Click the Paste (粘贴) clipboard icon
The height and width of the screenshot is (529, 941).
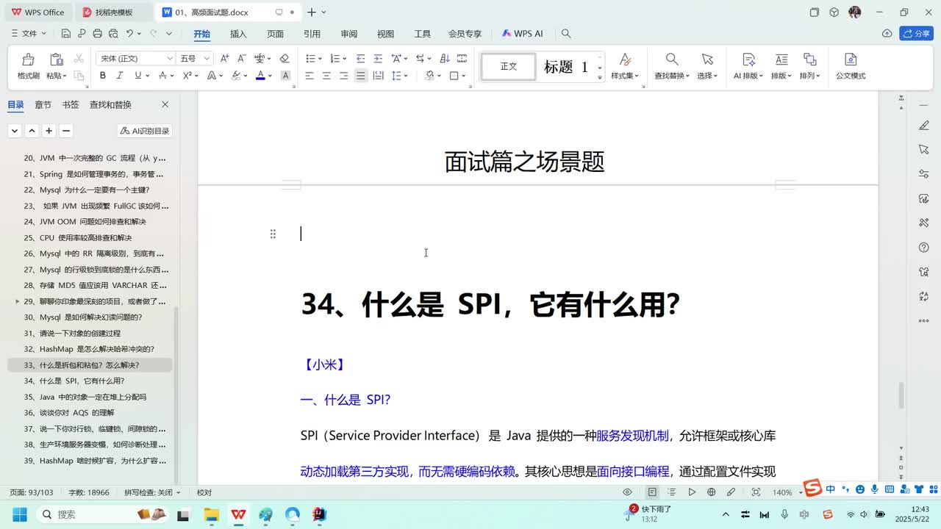point(56,60)
